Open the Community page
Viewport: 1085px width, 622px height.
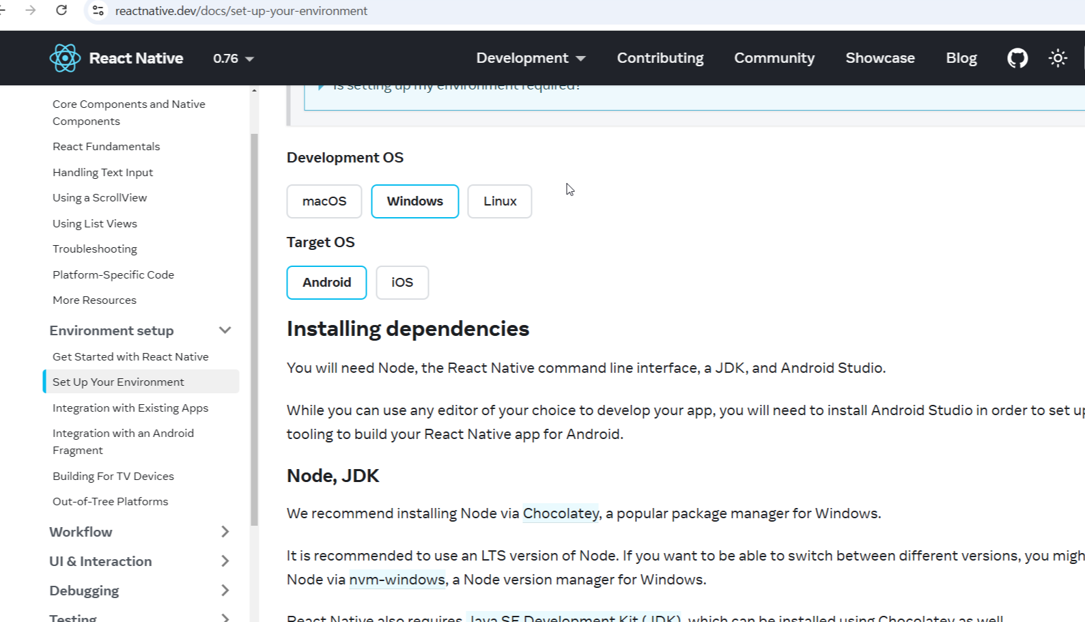(x=774, y=58)
